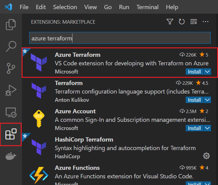The width and height of the screenshot is (218, 185).
Task: Open Views and More Actions ellipsis
Action: click(x=206, y=22)
